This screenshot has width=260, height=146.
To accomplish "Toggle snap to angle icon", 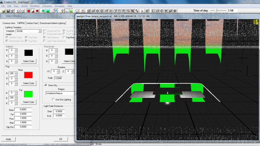I will [33, 11].
